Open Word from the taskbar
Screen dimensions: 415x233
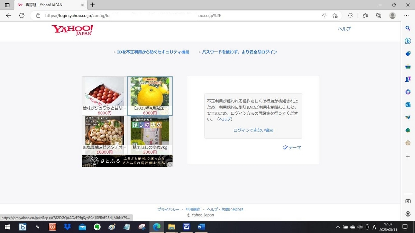pos(201,227)
